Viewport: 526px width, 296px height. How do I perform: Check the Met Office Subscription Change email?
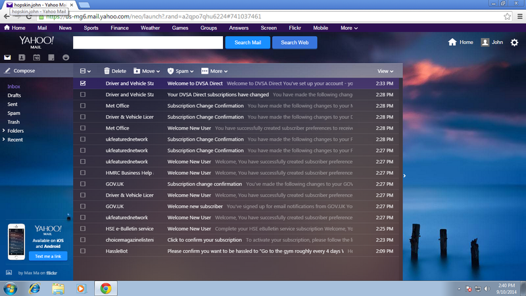[83, 106]
